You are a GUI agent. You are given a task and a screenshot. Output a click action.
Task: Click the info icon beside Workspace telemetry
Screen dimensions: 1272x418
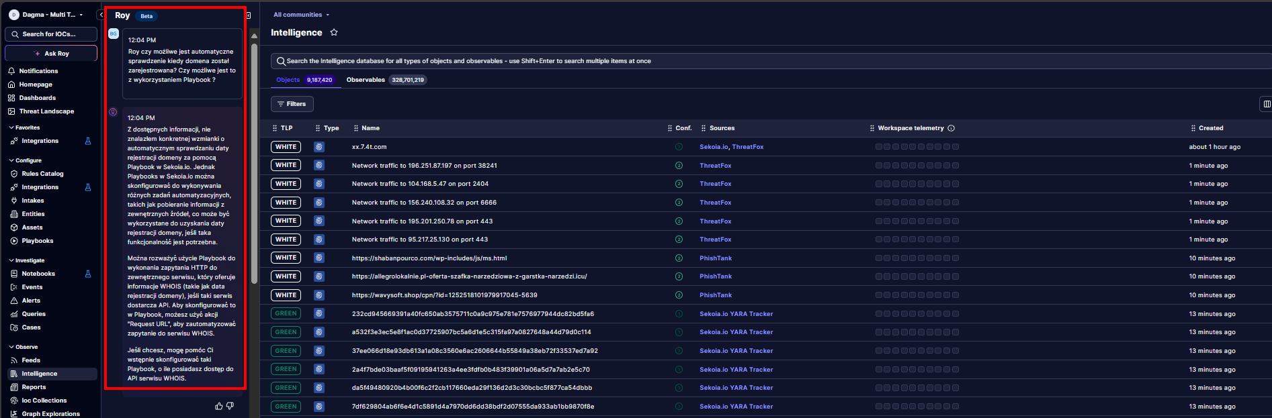[x=951, y=128]
